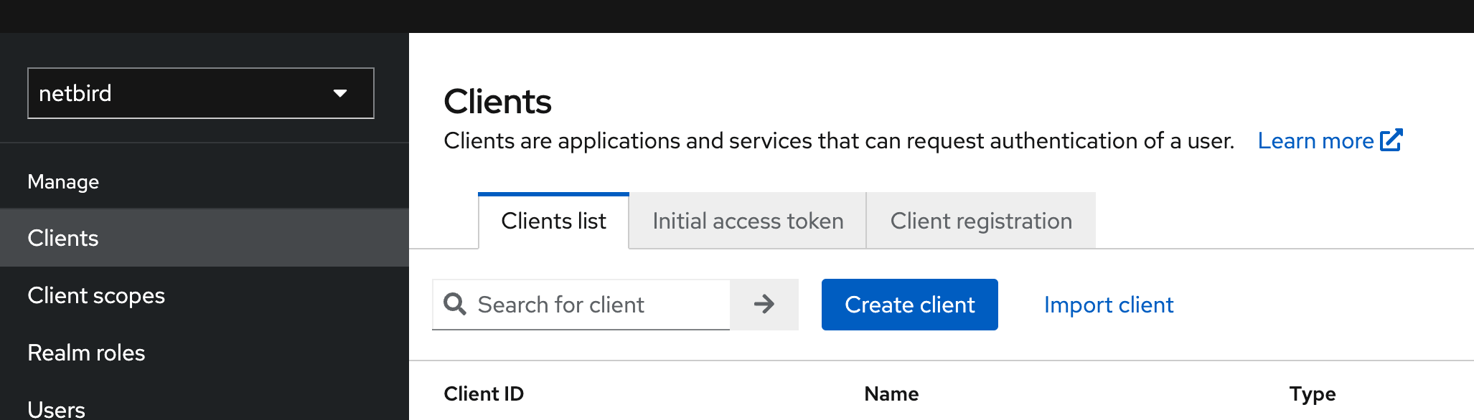Open the netbird realm selector
The width and height of the screenshot is (1474, 420).
tap(200, 93)
